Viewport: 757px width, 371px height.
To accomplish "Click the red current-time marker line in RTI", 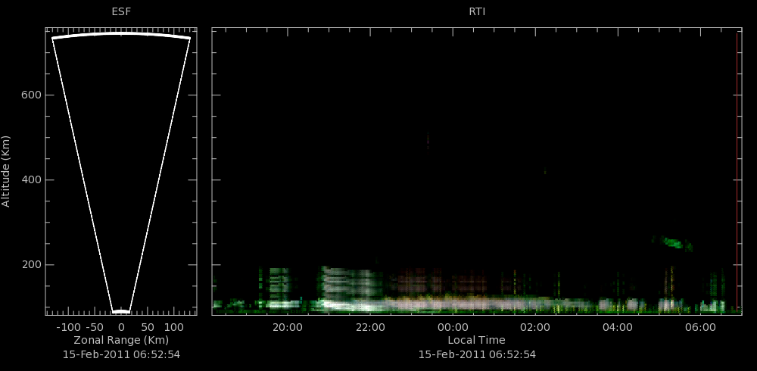I will pyautogui.click(x=737, y=171).
